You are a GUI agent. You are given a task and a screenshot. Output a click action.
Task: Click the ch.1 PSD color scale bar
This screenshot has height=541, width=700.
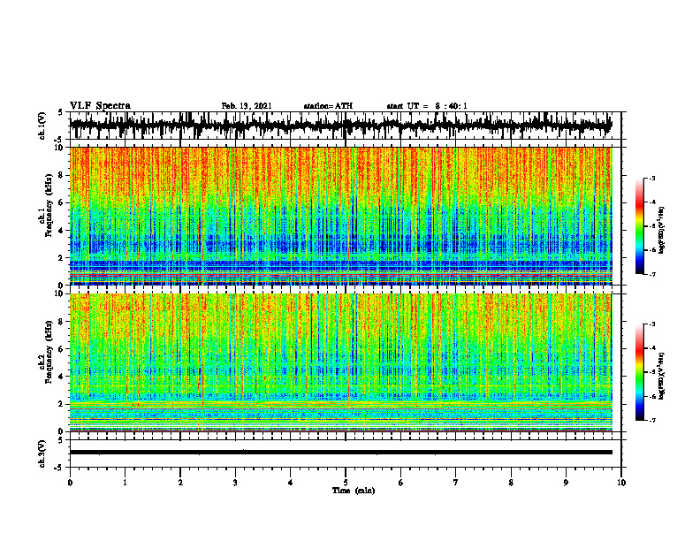[639, 226]
